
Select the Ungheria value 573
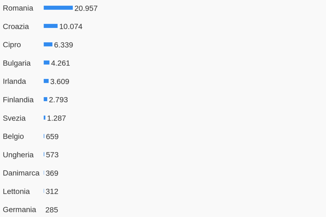click(x=52, y=155)
